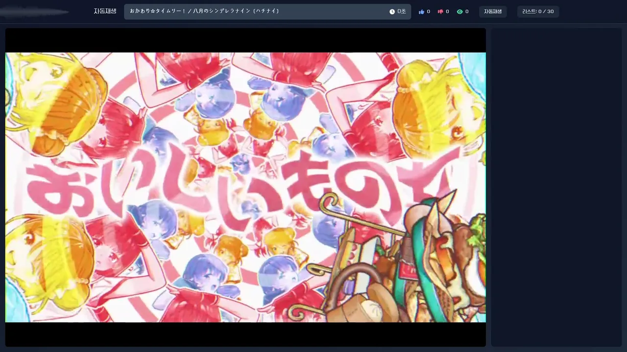
Task: Click the green eye views icon
Action: pyautogui.click(x=459, y=12)
